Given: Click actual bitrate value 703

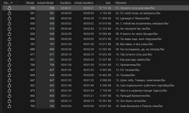Looking at the screenshot, I should [x=52, y=106].
